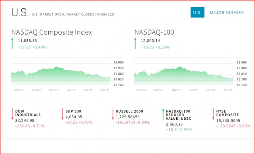Open the Russell 2000 quote
The width and height of the screenshot is (255, 154).
tap(130, 111)
